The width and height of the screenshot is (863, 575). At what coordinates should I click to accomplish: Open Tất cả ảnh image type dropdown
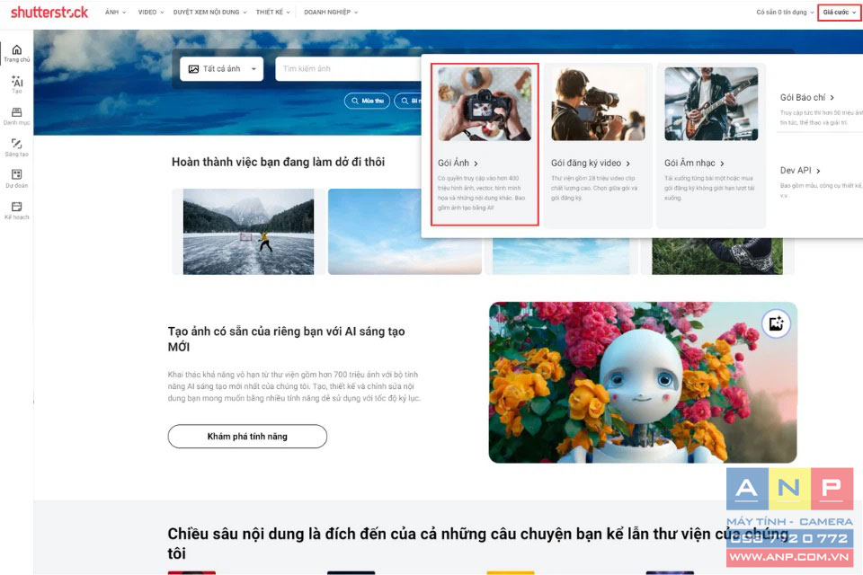pos(222,69)
